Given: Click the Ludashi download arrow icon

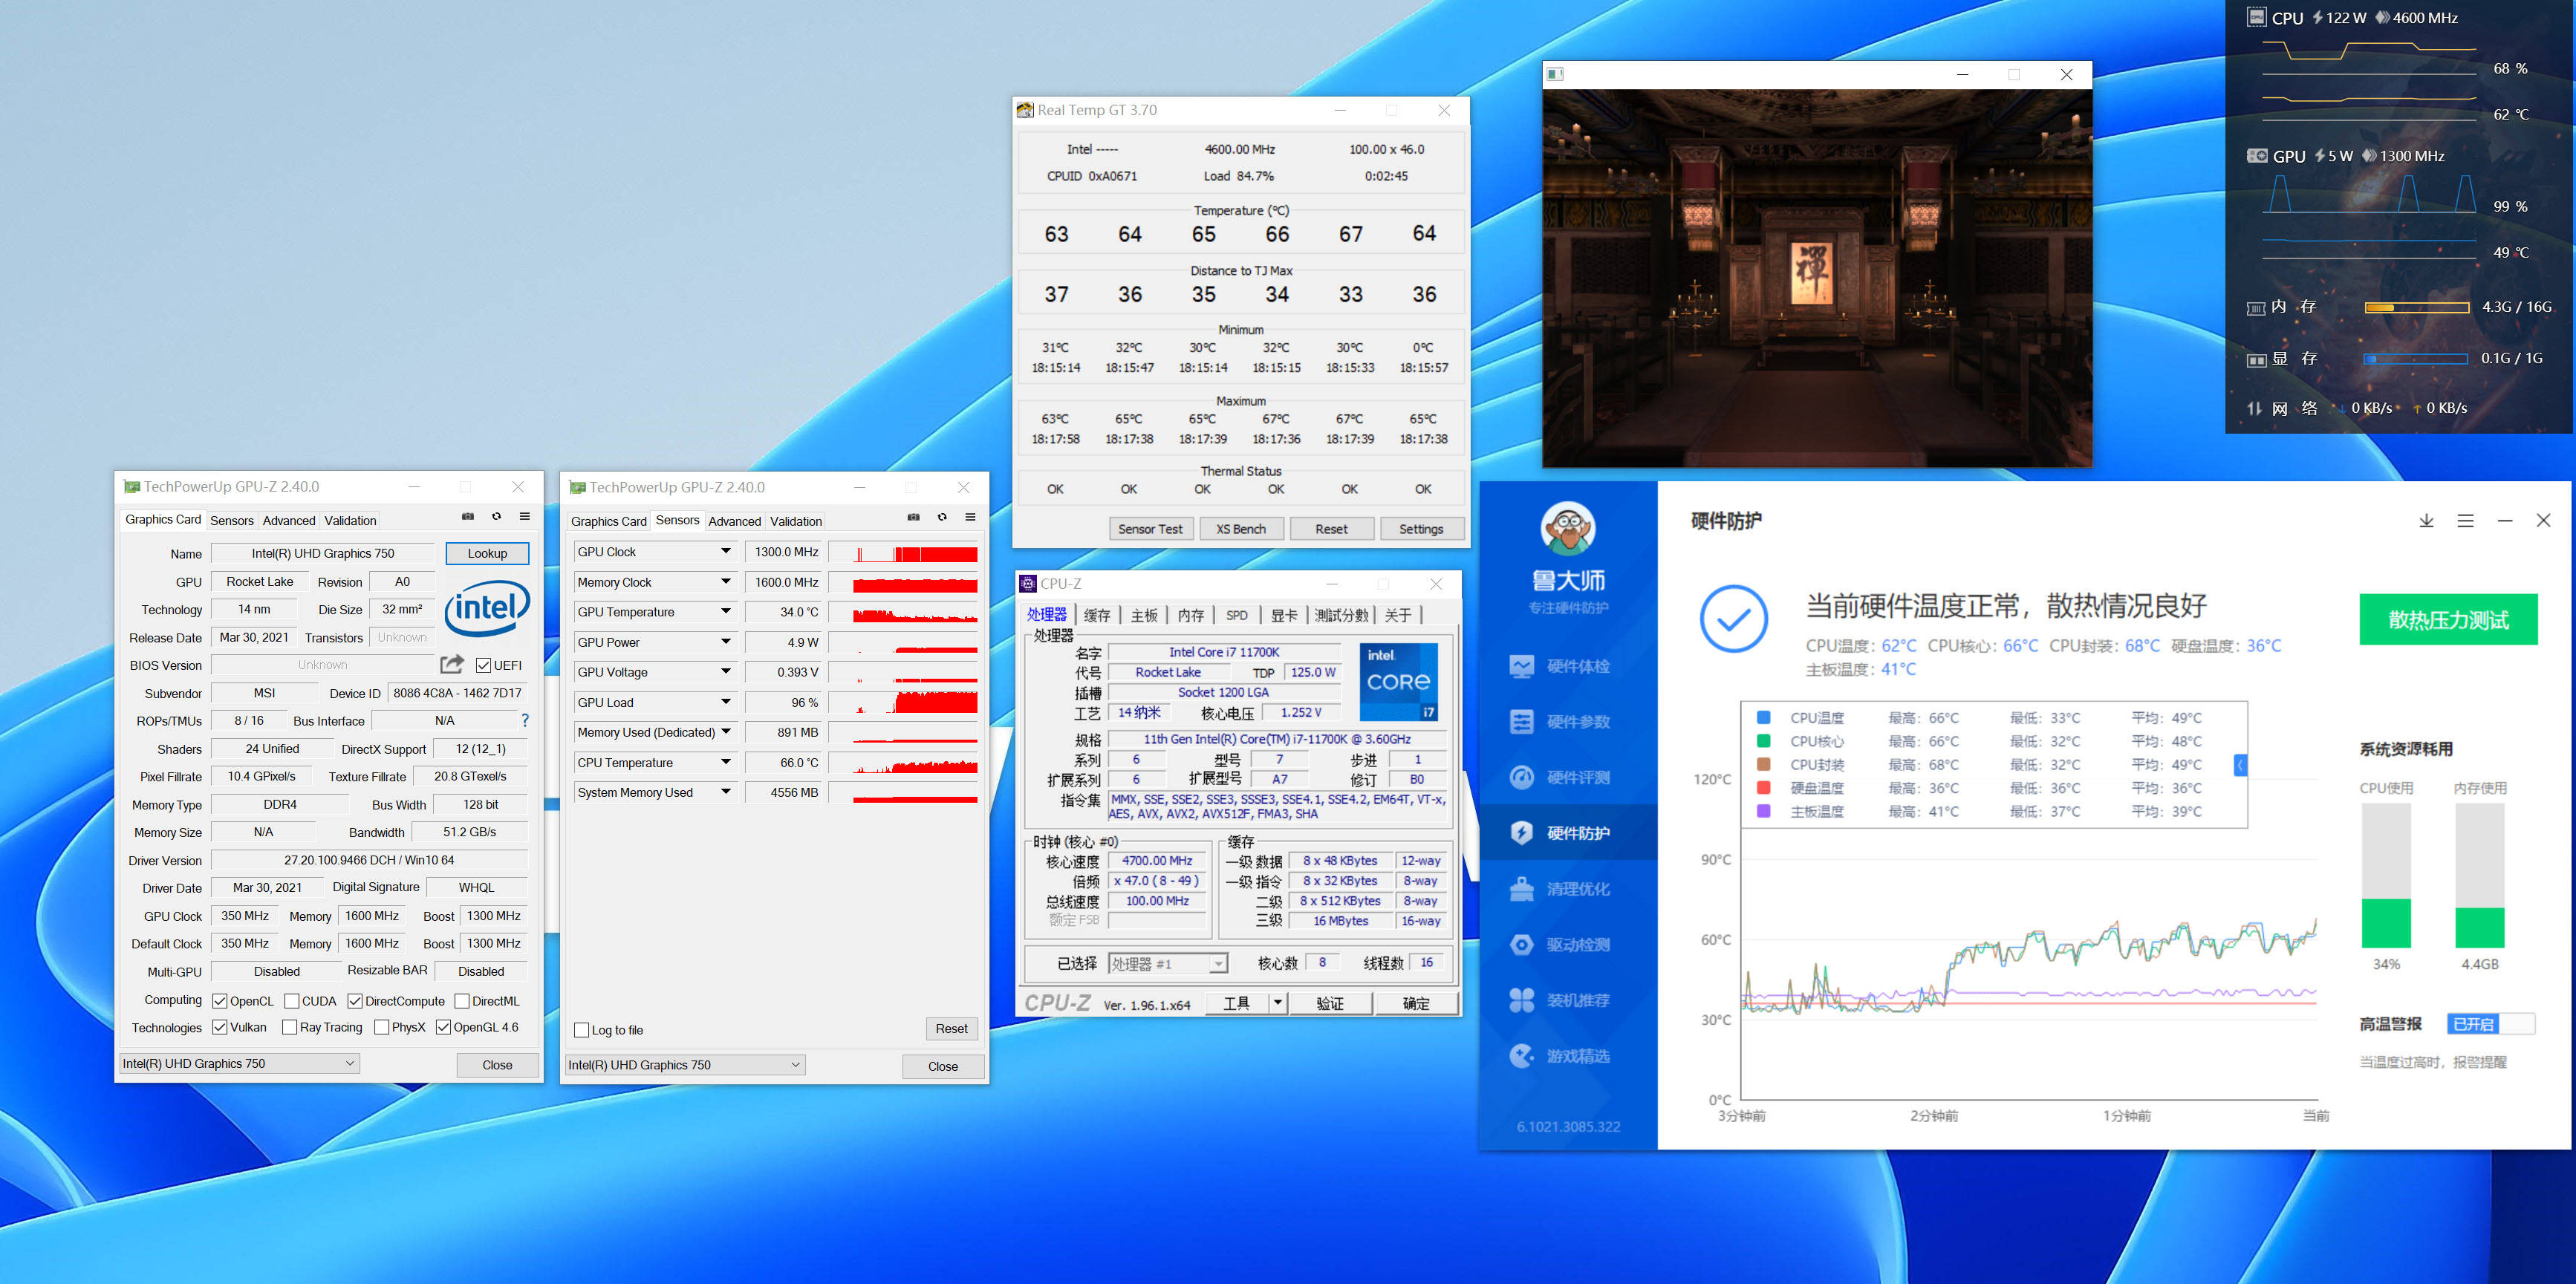Looking at the screenshot, I should pos(2426,521).
